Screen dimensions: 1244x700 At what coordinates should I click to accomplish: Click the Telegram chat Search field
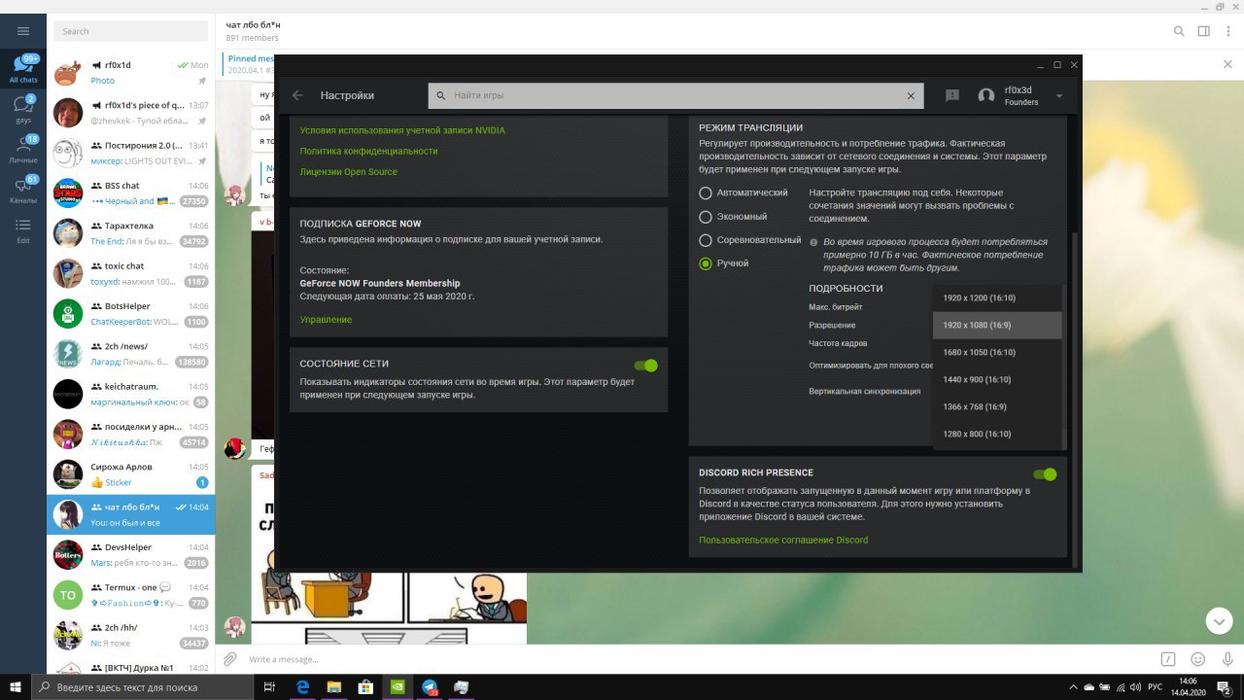point(131,31)
